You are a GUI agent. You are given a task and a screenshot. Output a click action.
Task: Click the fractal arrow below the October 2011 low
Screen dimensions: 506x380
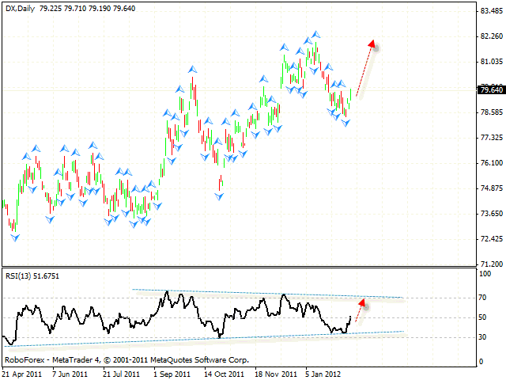[x=219, y=195]
